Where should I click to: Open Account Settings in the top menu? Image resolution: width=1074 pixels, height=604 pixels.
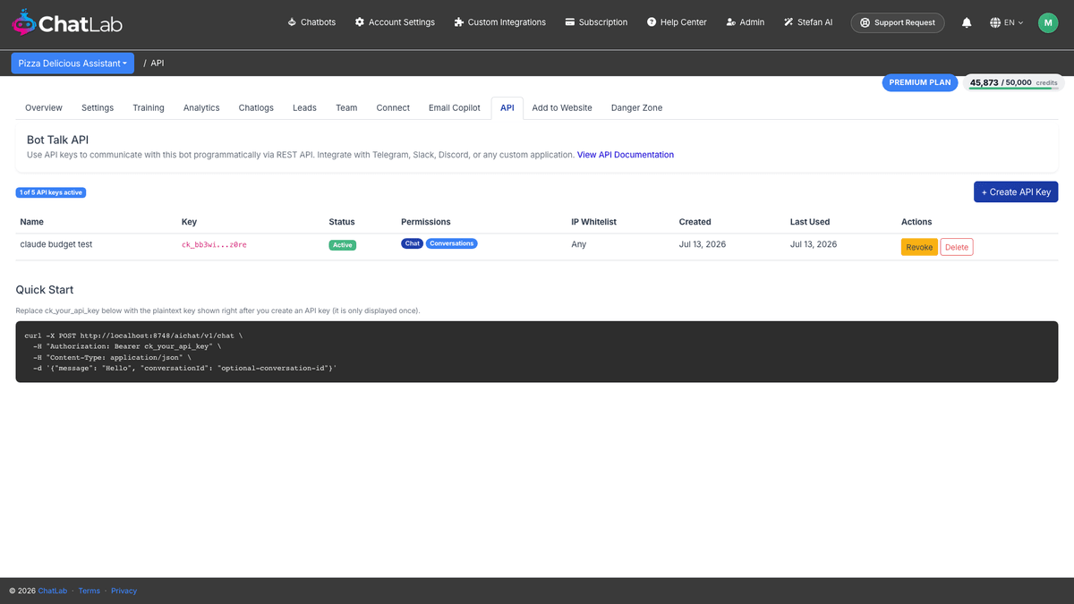pyautogui.click(x=395, y=22)
